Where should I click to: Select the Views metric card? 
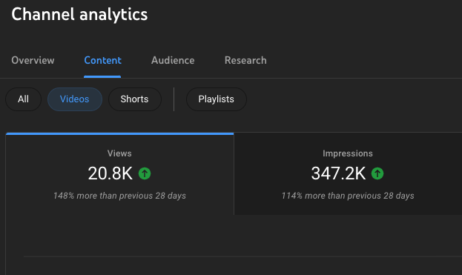119,173
